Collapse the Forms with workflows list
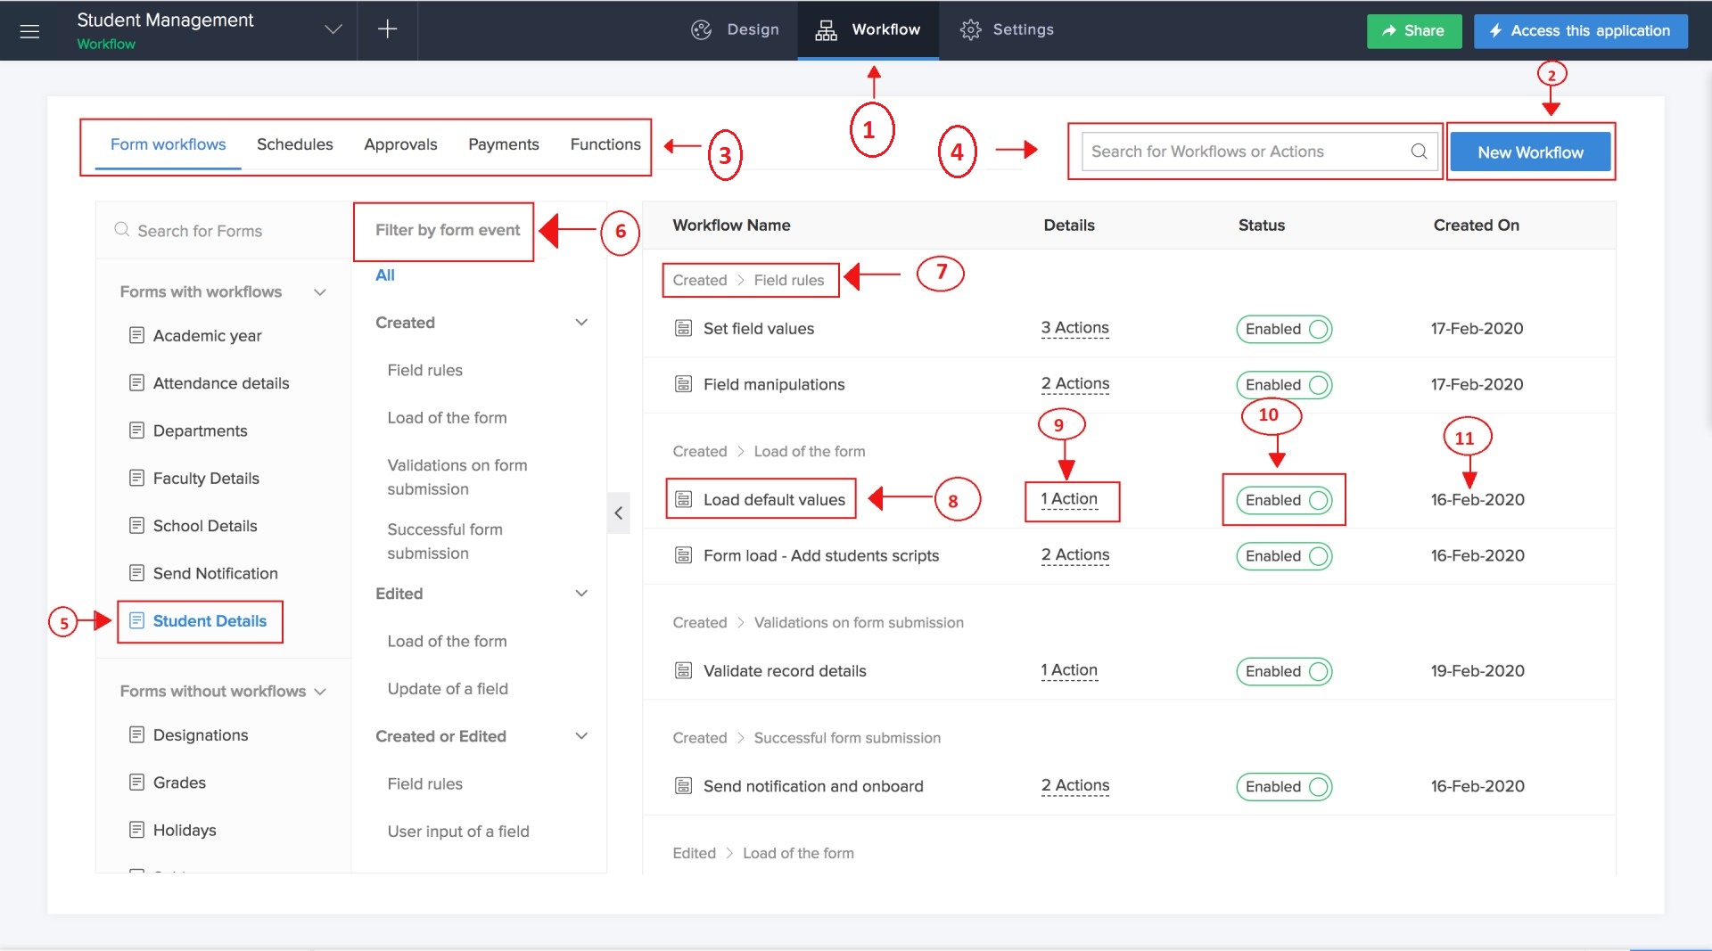The height and width of the screenshot is (951, 1712). (319, 291)
